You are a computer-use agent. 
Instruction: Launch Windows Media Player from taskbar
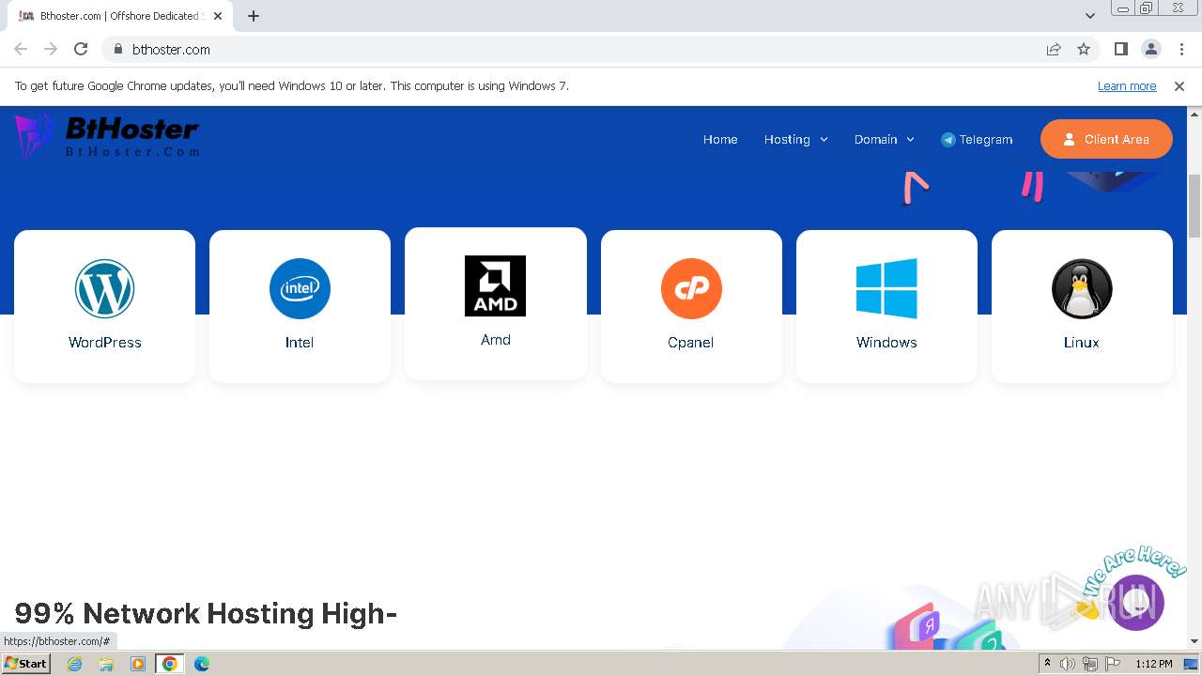138,664
